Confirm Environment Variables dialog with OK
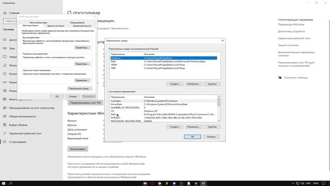The height and width of the screenshot is (186, 330). (x=192, y=136)
